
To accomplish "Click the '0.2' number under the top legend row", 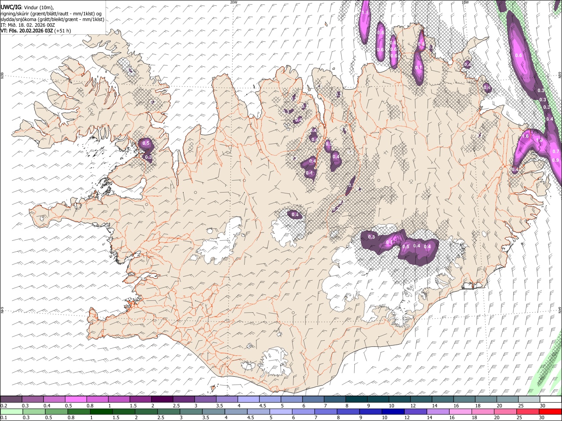I will click(x=4, y=406).
